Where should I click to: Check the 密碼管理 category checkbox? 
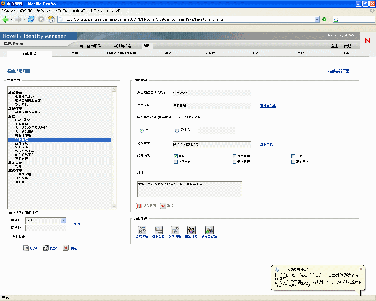293,162
